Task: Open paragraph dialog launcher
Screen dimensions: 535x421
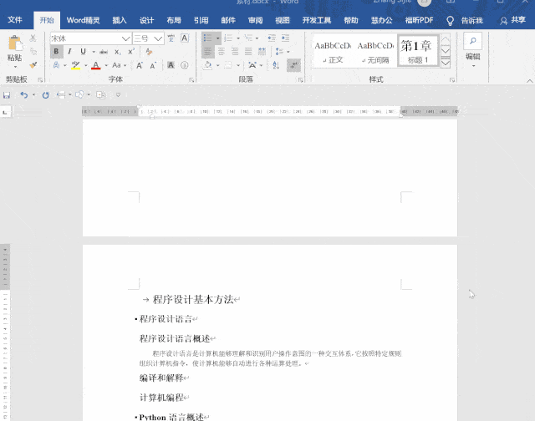Action: [301, 79]
